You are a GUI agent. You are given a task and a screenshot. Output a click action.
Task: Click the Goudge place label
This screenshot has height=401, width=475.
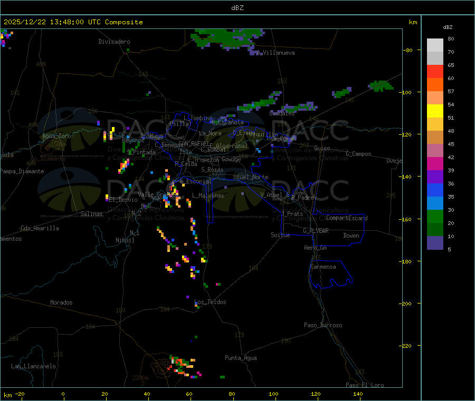click(231, 159)
